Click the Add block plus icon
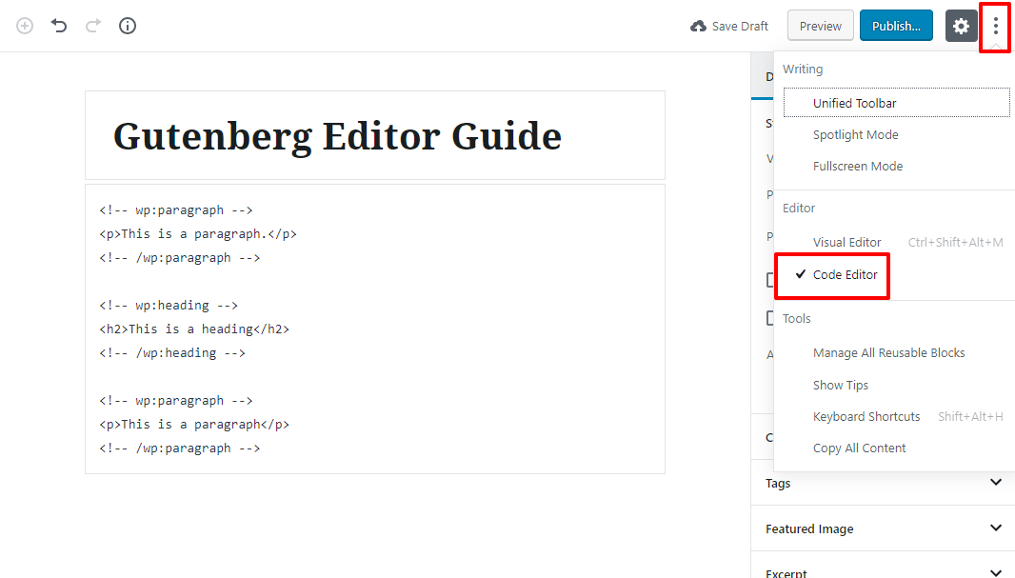 pos(25,26)
